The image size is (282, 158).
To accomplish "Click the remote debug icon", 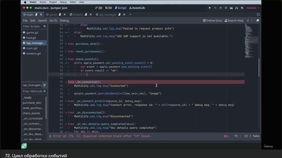I will [x=226, y=8].
